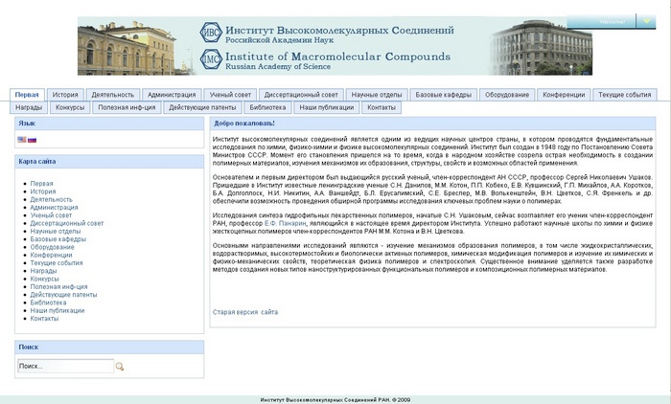
Task: Click the right gray building photo
Action: coord(542,48)
